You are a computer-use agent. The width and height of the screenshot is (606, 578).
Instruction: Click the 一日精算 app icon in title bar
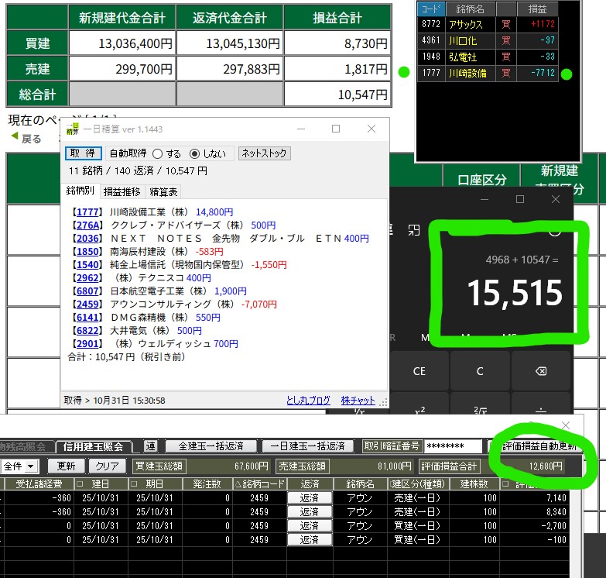click(x=72, y=129)
